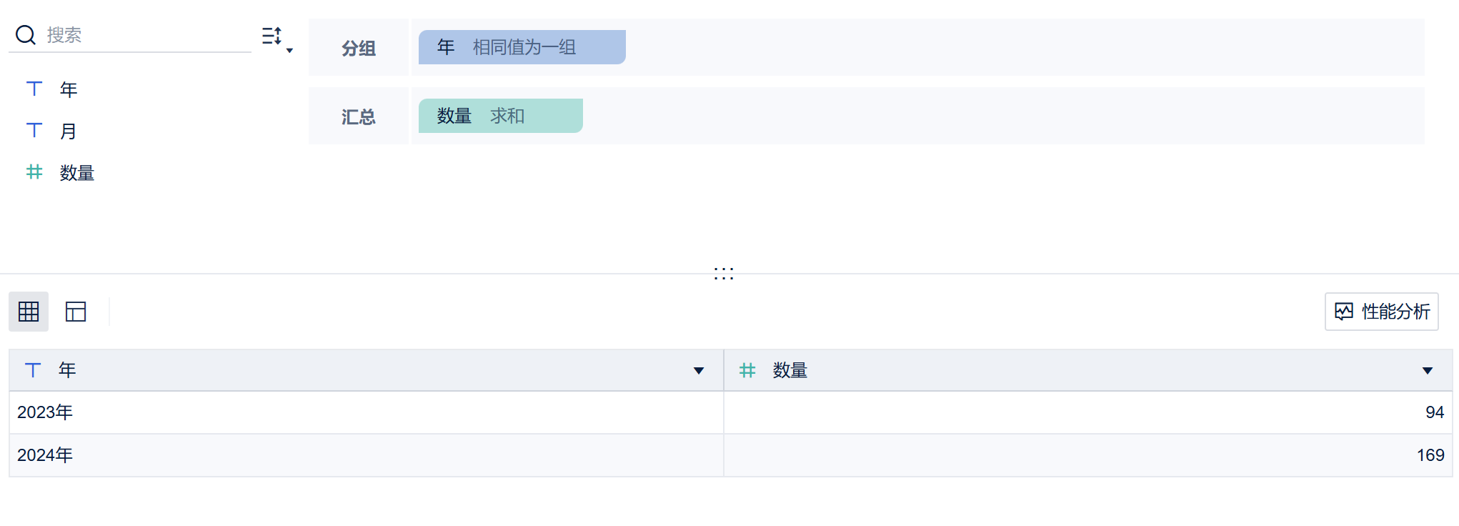The width and height of the screenshot is (1459, 526).
Task: Click the number-type icon beside 数量 field
Action: (x=34, y=172)
